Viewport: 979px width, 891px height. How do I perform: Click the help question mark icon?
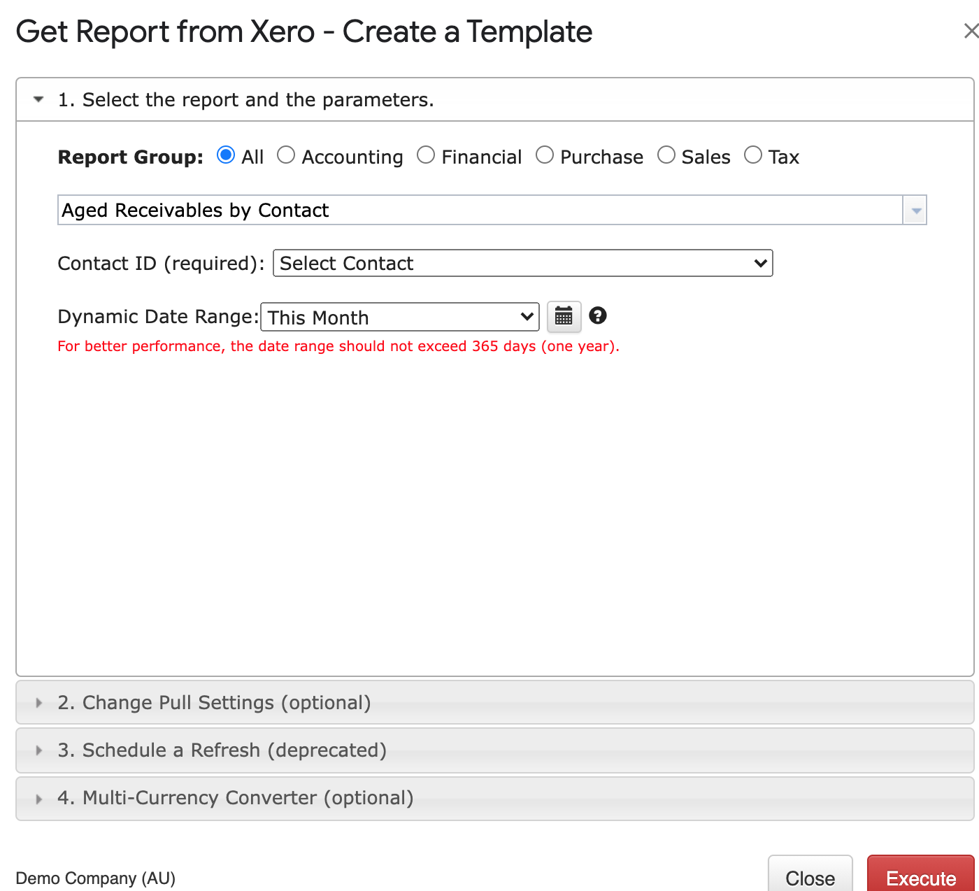click(x=598, y=316)
